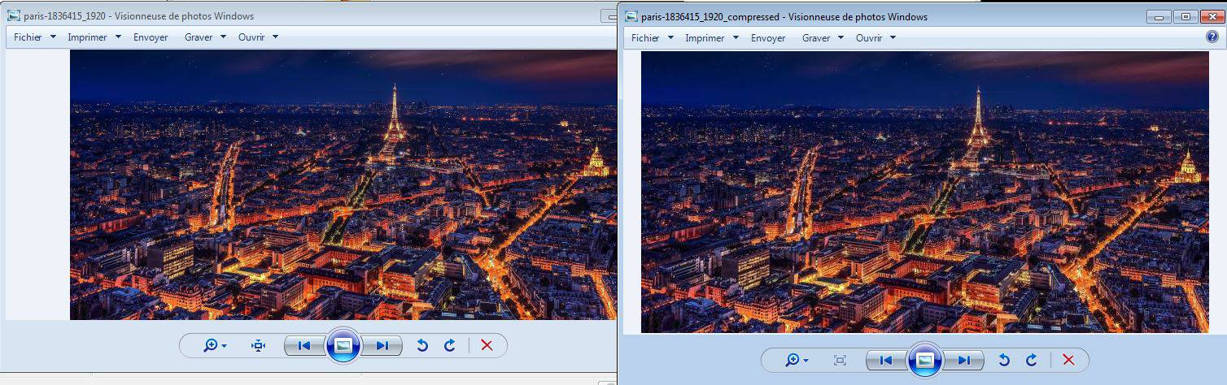Screen dimensions: 1227x385
Task: Start slideshow in left photo viewer
Action: click(343, 346)
